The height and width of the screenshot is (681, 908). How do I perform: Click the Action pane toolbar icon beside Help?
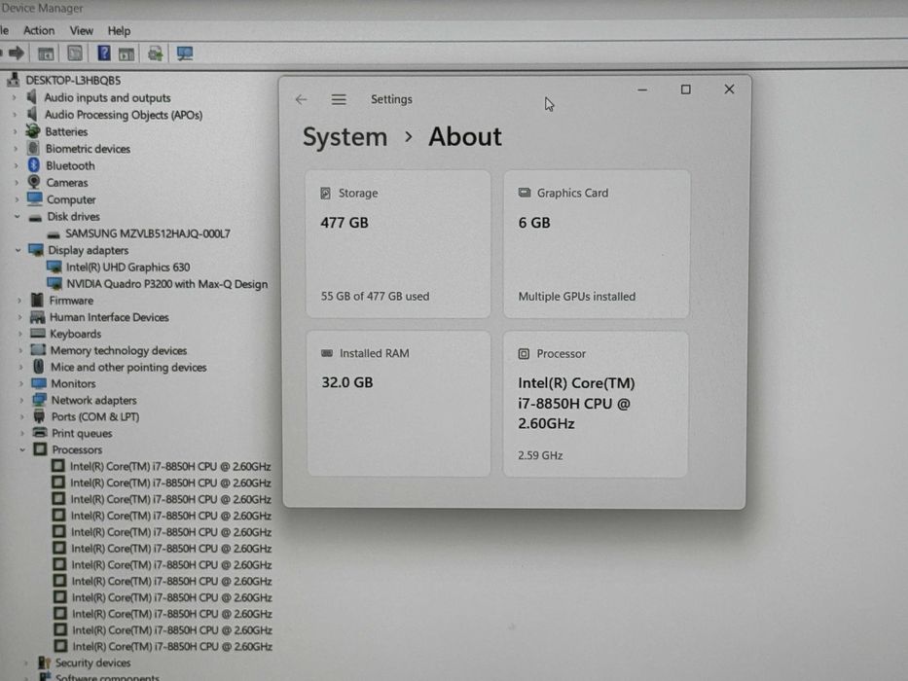tap(127, 54)
